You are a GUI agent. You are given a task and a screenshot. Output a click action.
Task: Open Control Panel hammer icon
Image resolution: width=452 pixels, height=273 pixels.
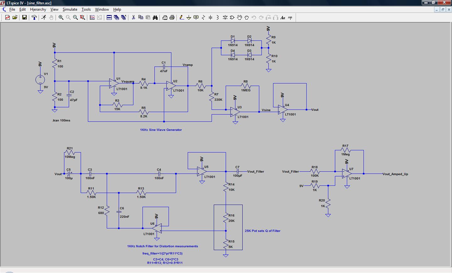point(34,18)
